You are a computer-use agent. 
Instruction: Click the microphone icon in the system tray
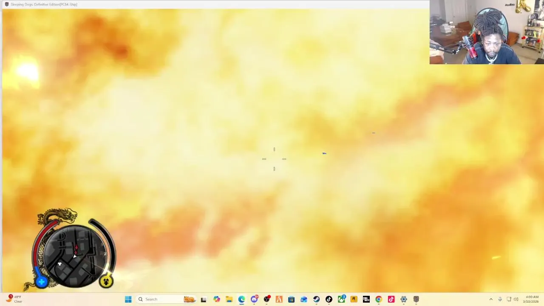click(x=500, y=299)
